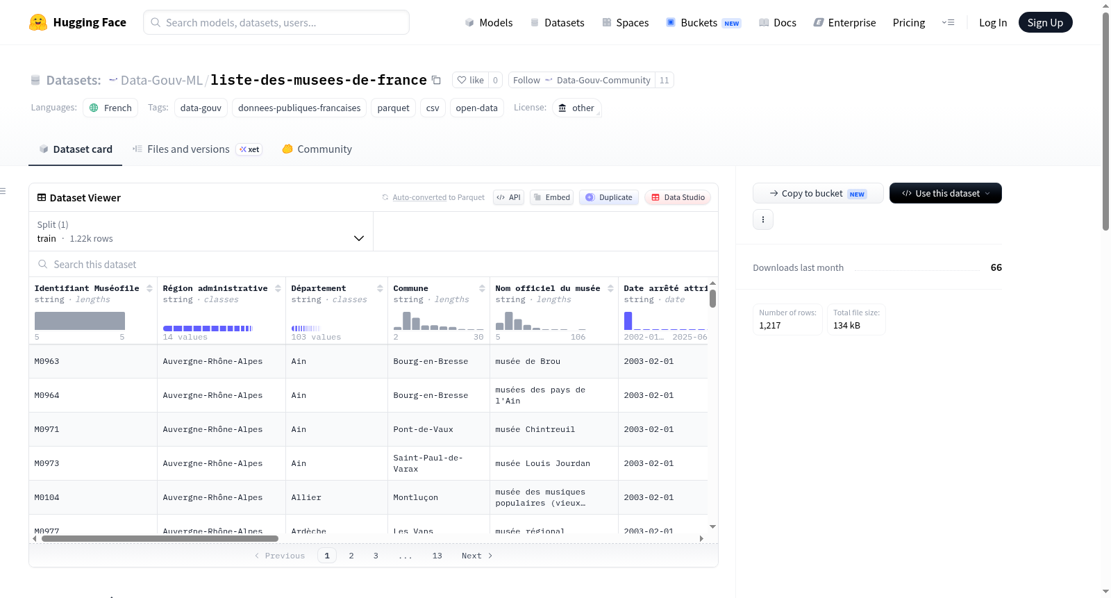Click the data-gouv tag
The height and width of the screenshot is (598, 1111).
201,108
